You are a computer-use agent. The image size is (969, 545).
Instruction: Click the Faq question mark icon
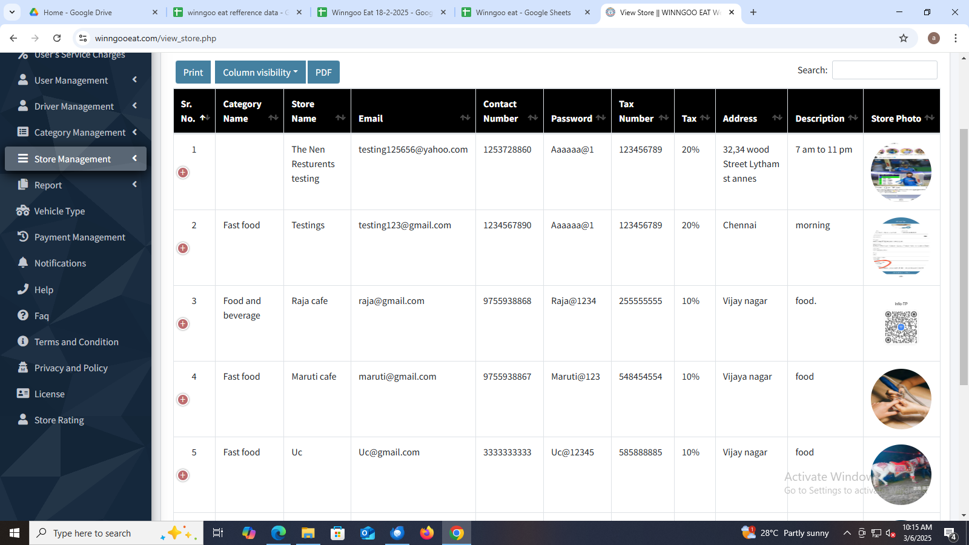point(23,315)
